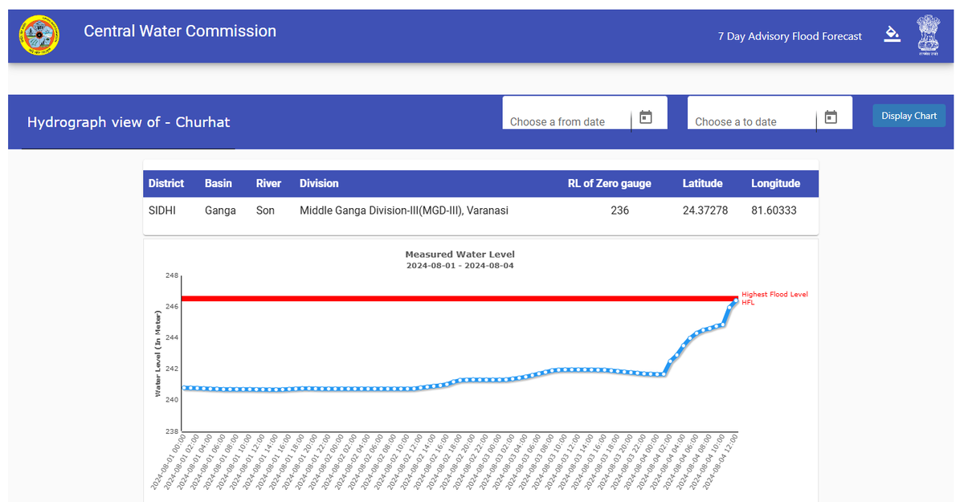Open the to date calendar picker
Screen dimensions: 964x502
point(831,117)
